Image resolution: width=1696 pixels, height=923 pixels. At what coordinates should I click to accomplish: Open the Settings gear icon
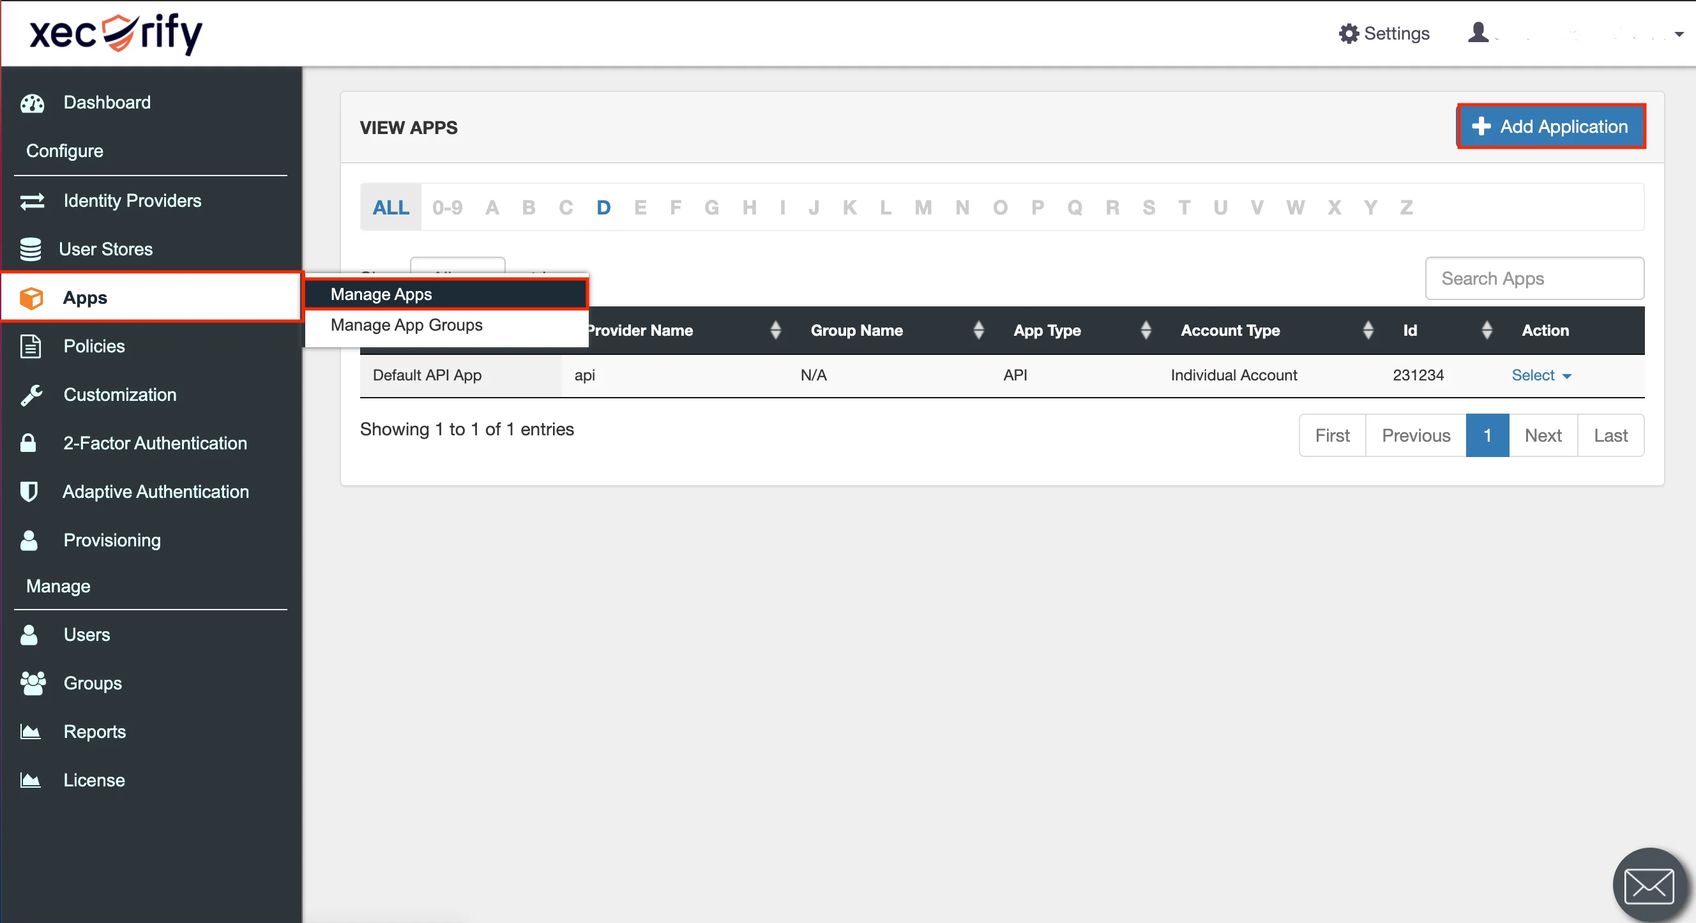click(x=1349, y=34)
